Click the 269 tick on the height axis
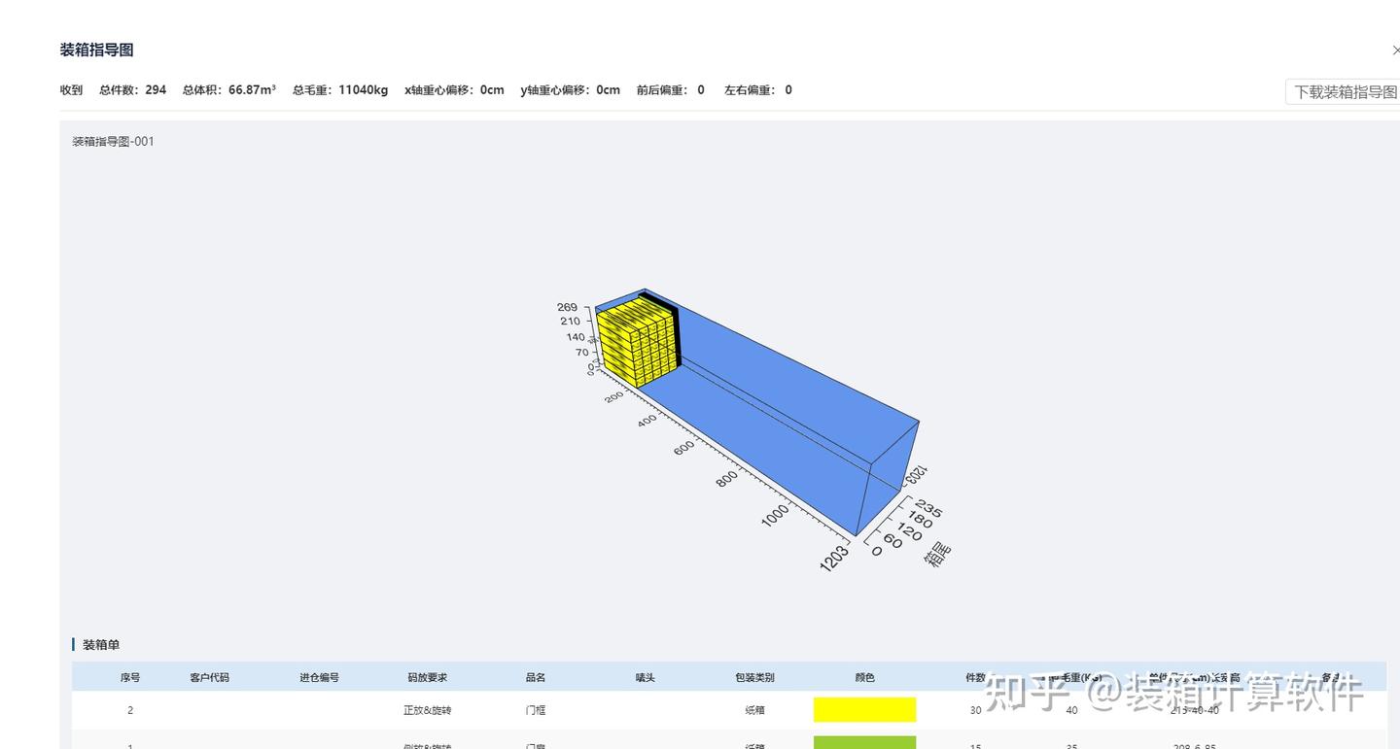Screen dimensions: 1400x749 (568, 307)
